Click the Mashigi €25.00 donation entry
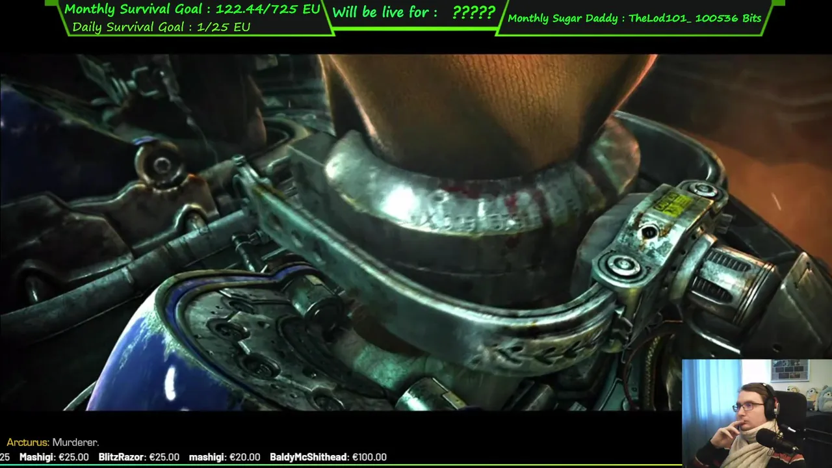Image resolution: width=832 pixels, height=468 pixels. (x=54, y=457)
